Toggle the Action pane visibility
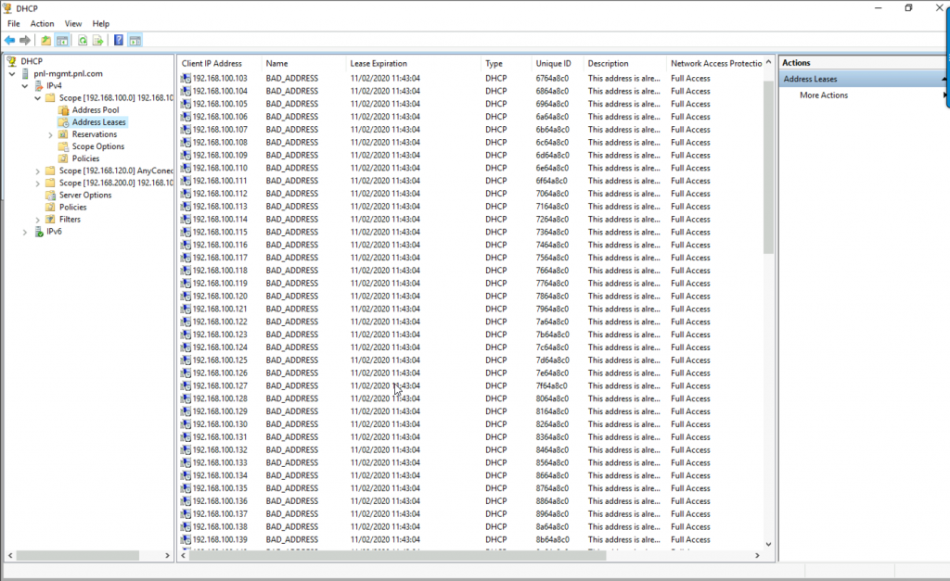950x581 pixels. pos(135,40)
